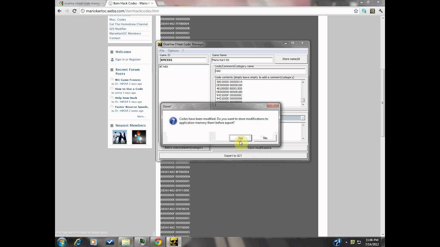Image resolution: width=440 pixels, height=247 pixels.
Task: Click the Ocarina Cheat Code Manager title icon
Action: [x=160, y=44]
